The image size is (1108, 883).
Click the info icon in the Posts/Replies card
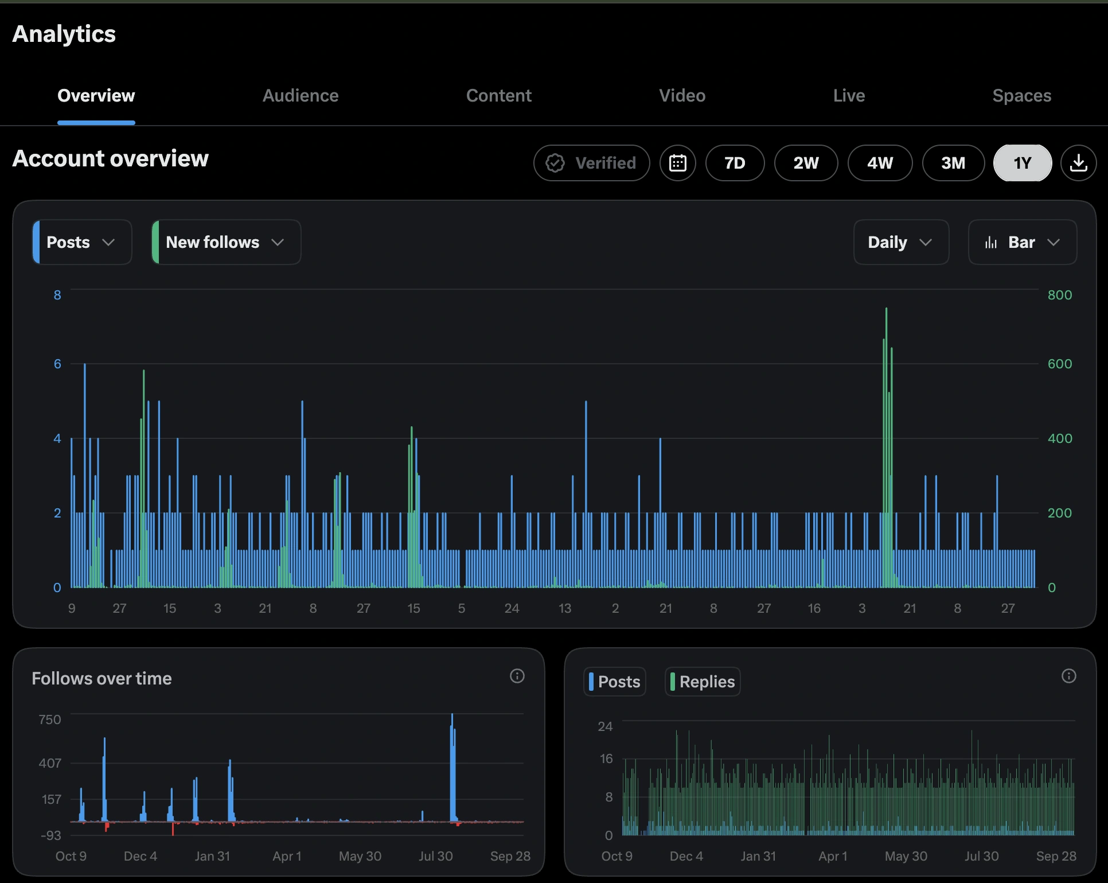pos(1069,676)
